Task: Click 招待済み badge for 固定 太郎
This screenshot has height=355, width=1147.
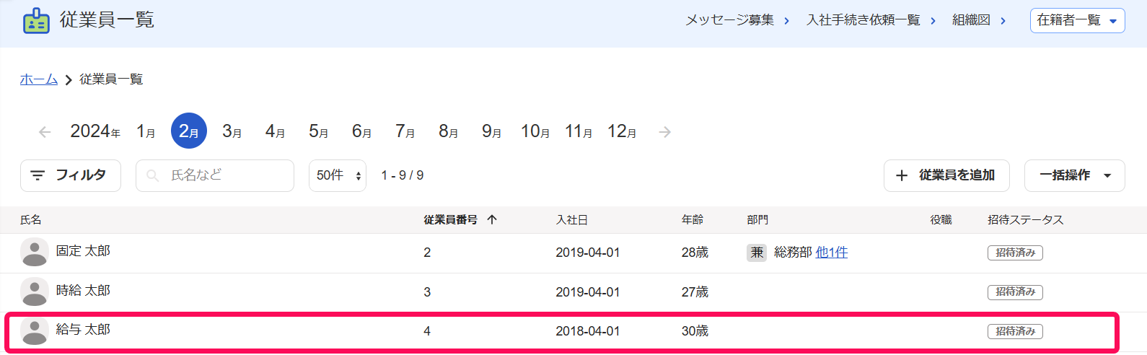Action: [x=1015, y=253]
